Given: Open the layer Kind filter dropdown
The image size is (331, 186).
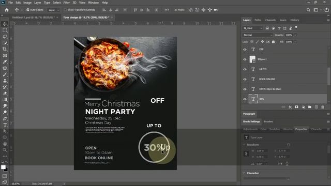Looking at the screenshot, I should [253, 28].
